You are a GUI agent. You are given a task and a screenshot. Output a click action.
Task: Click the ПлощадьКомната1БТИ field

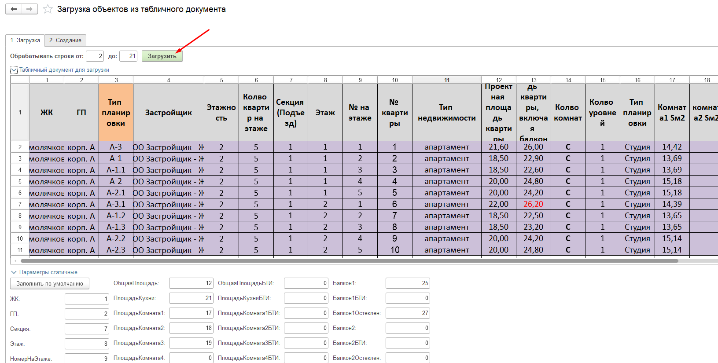306,313
